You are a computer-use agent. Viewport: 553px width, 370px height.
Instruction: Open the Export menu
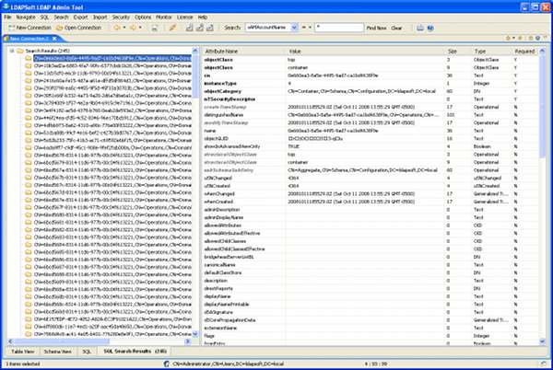(x=80, y=17)
